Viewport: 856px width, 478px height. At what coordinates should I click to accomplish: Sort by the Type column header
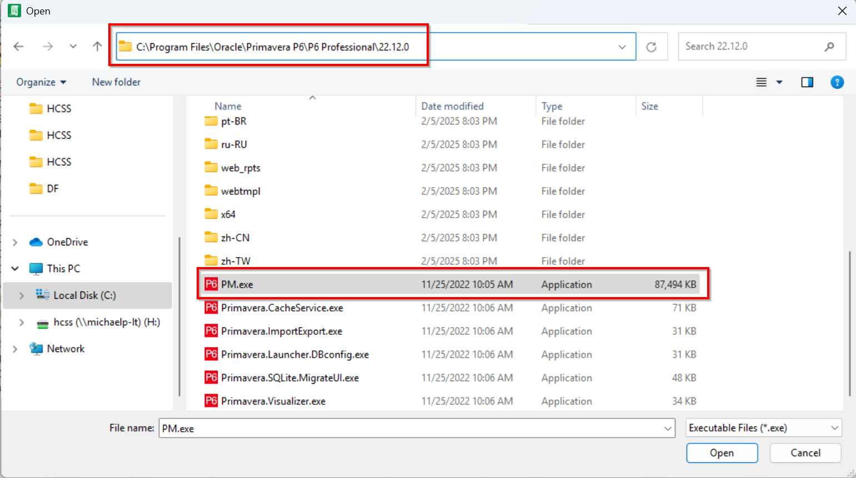tap(552, 106)
